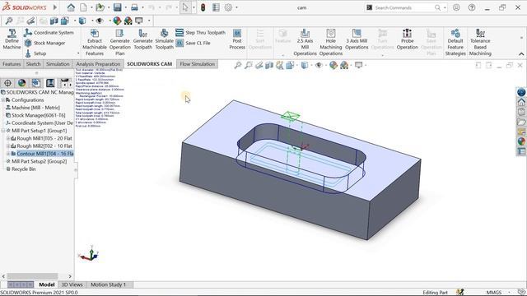Viewport: 527px width, 296px height.
Task: Open the 3D Views bottom tab
Action: tap(72, 284)
